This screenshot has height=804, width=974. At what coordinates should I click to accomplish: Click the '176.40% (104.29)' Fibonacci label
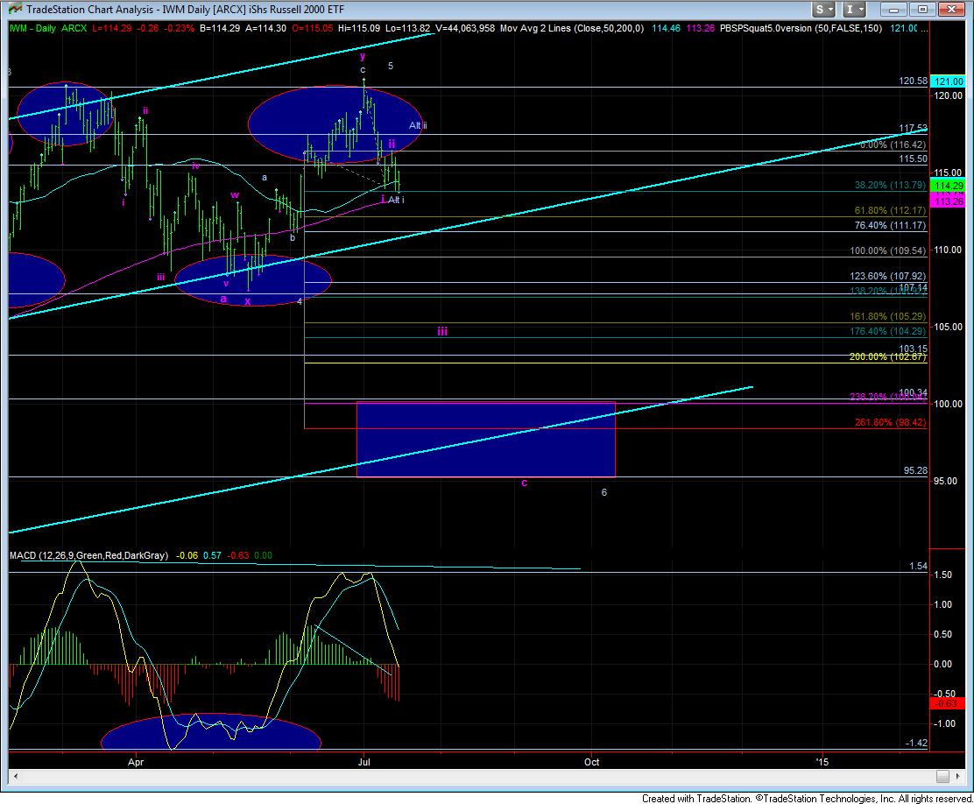point(887,331)
